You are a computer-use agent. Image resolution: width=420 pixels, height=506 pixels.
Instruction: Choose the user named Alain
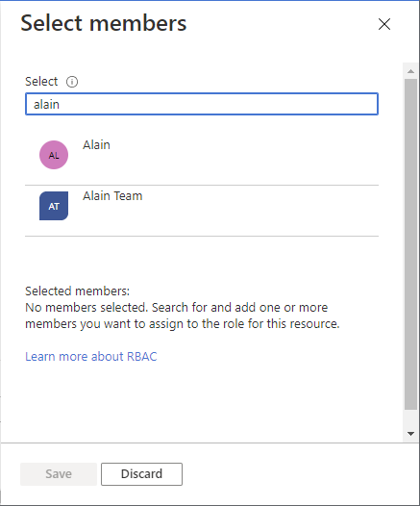pos(202,160)
